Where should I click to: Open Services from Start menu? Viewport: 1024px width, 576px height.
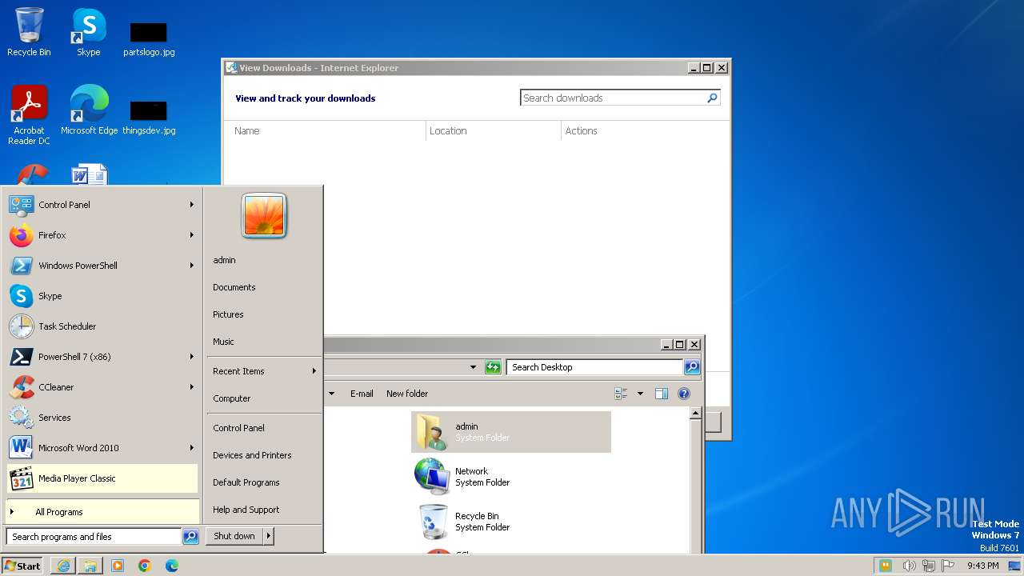[x=102, y=418]
